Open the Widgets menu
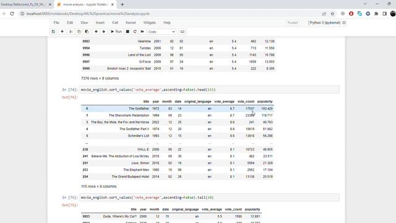Screen dimensions: 396x223 pyautogui.click(x=150, y=22)
